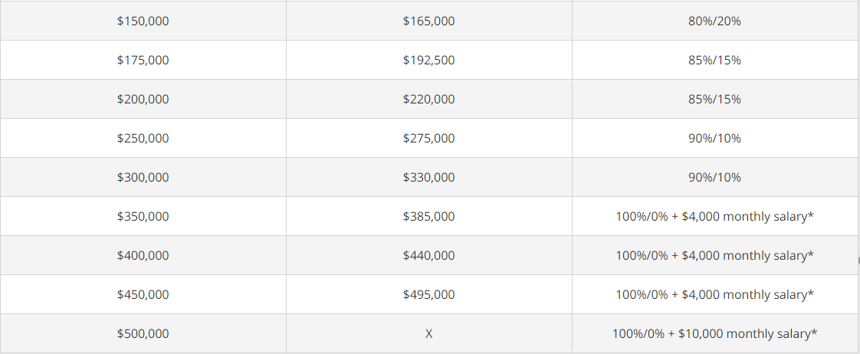The height and width of the screenshot is (354, 860).
Task: Click the salary text in $400,000 row
Action: tap(714, 256)
